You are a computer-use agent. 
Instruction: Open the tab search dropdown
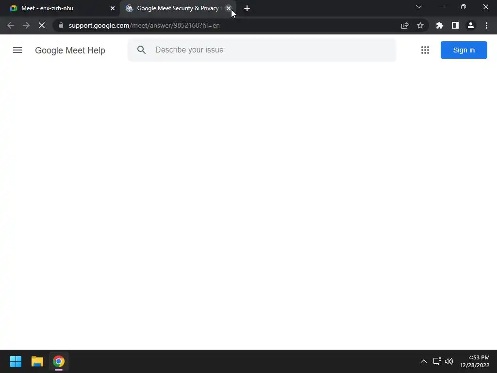419,7
